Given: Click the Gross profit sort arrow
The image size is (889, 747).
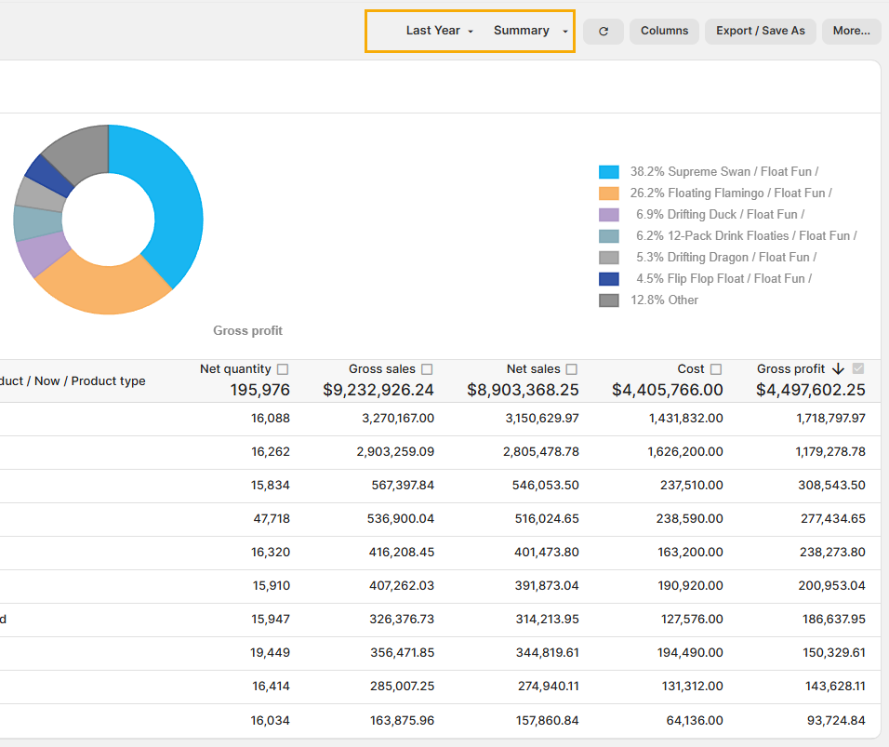Looking at the screenshot, I should pos(839,369).
